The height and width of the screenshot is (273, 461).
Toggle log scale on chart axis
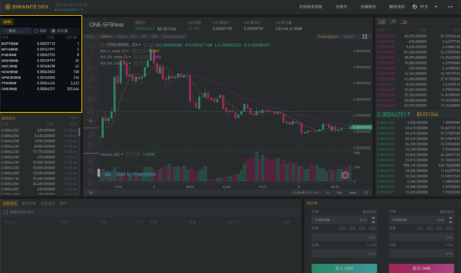point(340,192)
